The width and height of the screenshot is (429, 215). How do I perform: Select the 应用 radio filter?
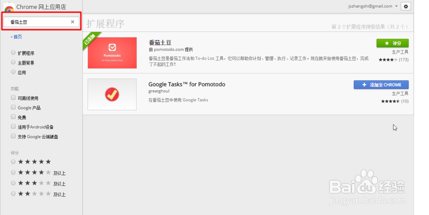14,72
